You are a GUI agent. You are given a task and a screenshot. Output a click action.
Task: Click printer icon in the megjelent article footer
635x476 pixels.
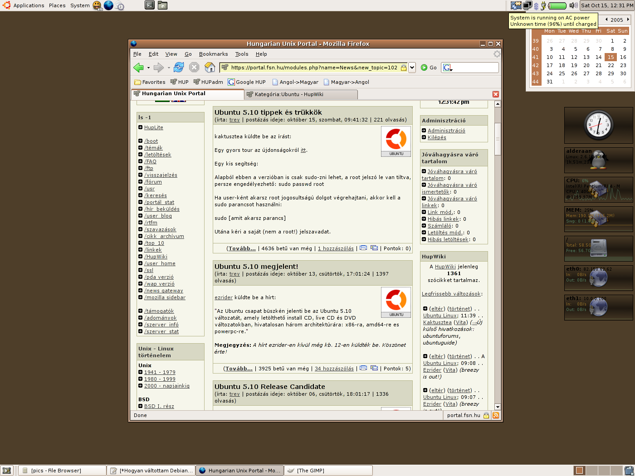(x=363, y=368)
